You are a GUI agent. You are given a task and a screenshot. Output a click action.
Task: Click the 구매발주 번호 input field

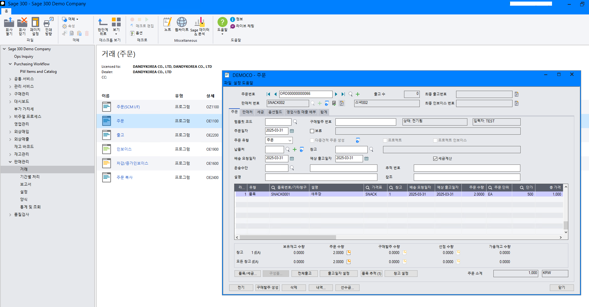coord(366,122)
